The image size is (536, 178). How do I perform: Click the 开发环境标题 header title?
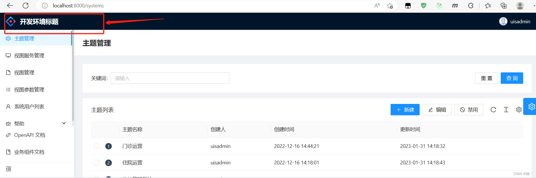pos(39,22)
